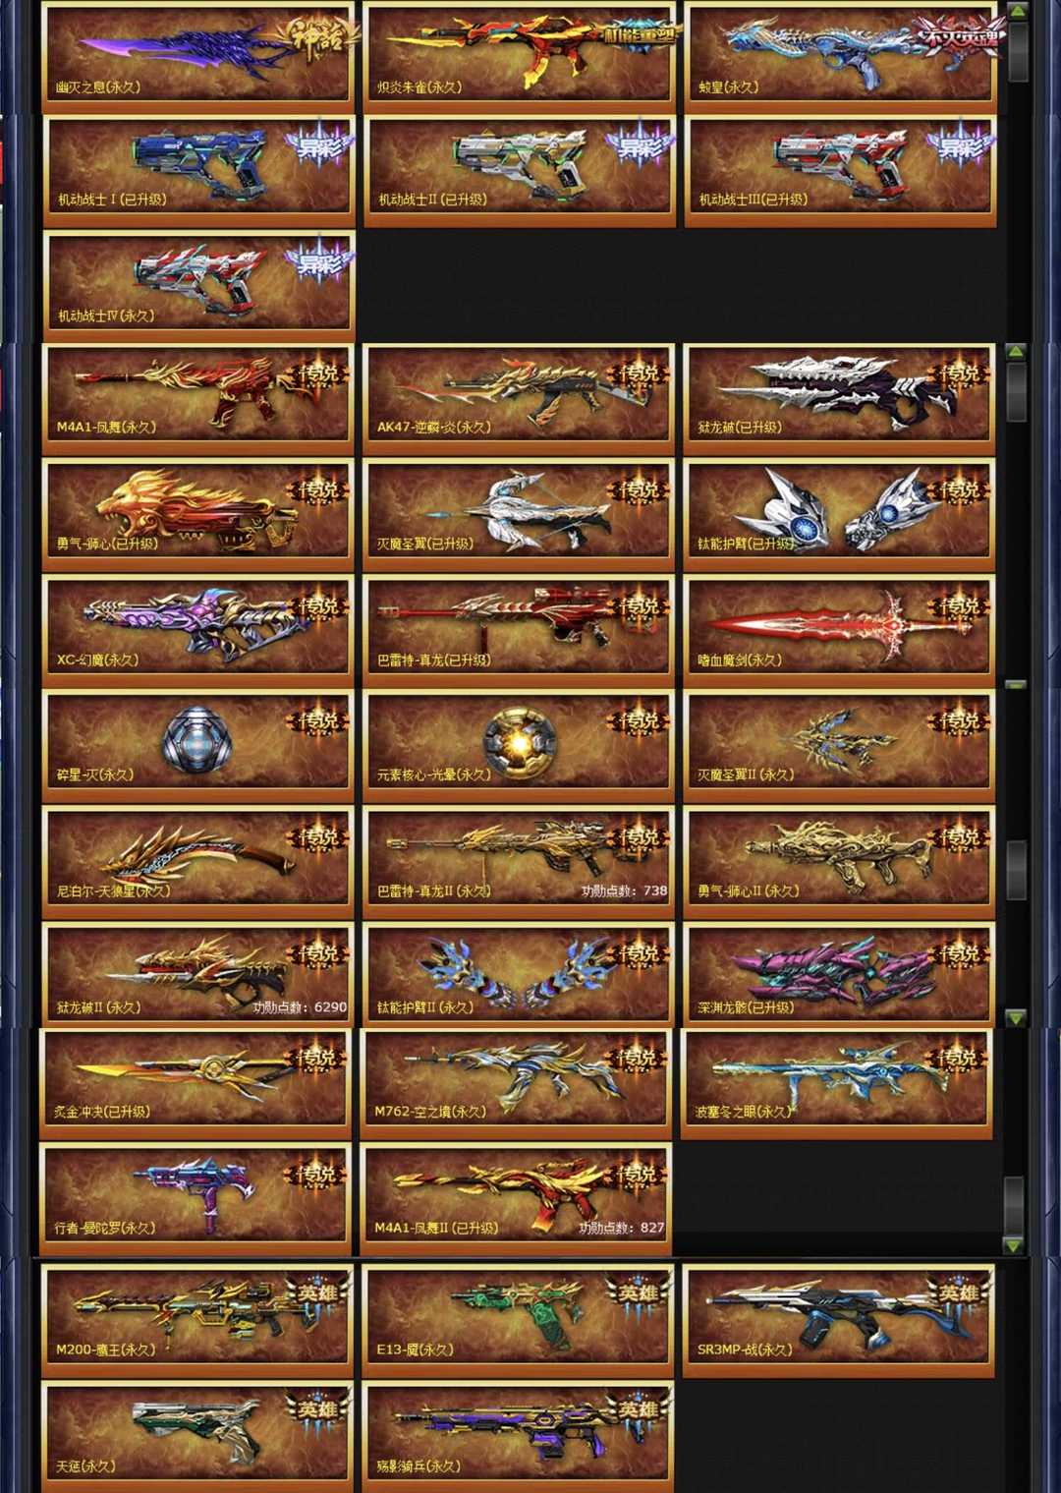Select the SR3MP-战 hero weapon

point(840,1321)
